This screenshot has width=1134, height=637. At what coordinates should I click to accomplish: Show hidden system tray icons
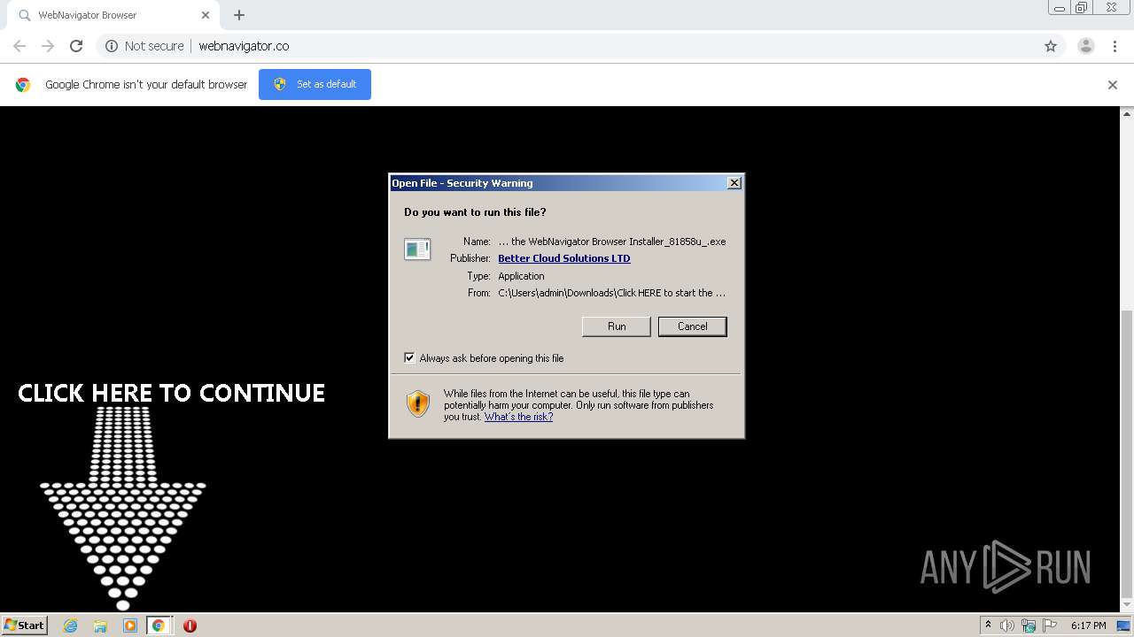988,625
